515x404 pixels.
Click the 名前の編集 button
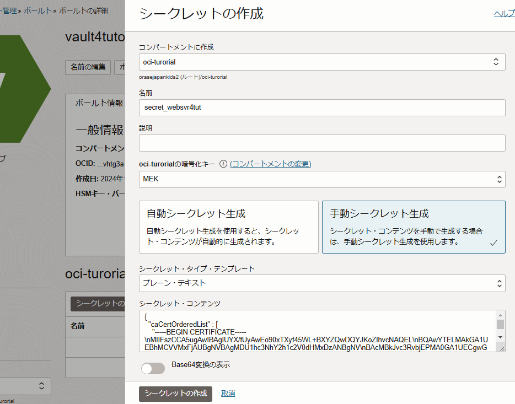coord(88,67)
